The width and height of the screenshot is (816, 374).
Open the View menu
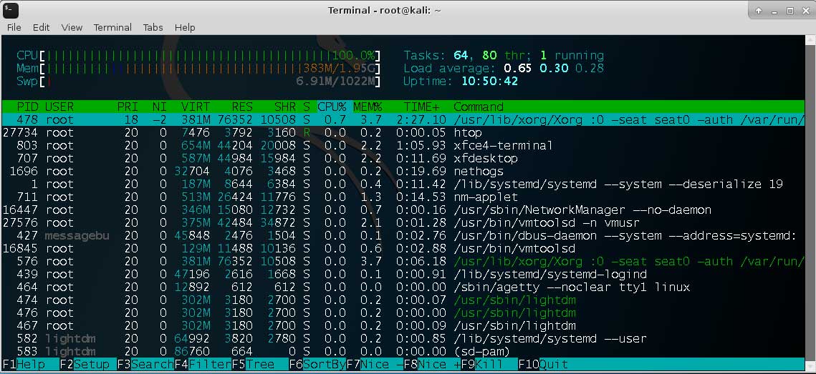tap(72, 27)
